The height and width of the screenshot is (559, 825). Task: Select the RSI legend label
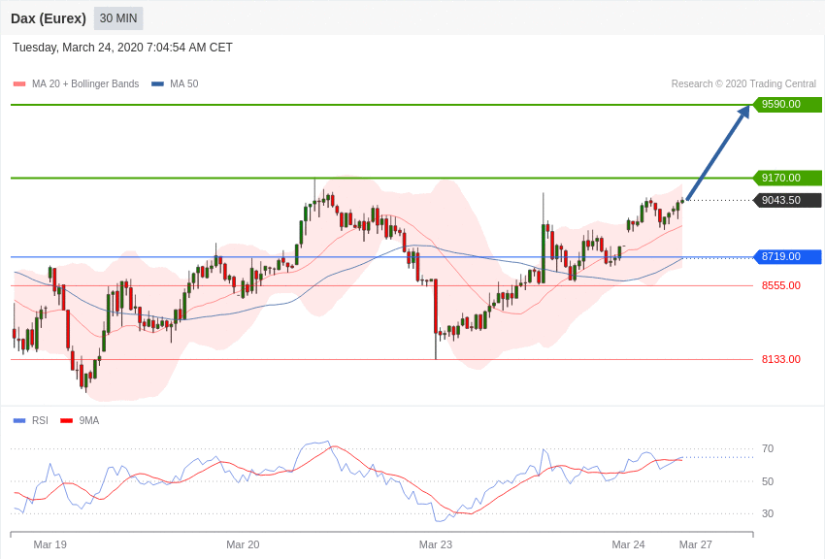pyautogui.click(x=40, y=420)
